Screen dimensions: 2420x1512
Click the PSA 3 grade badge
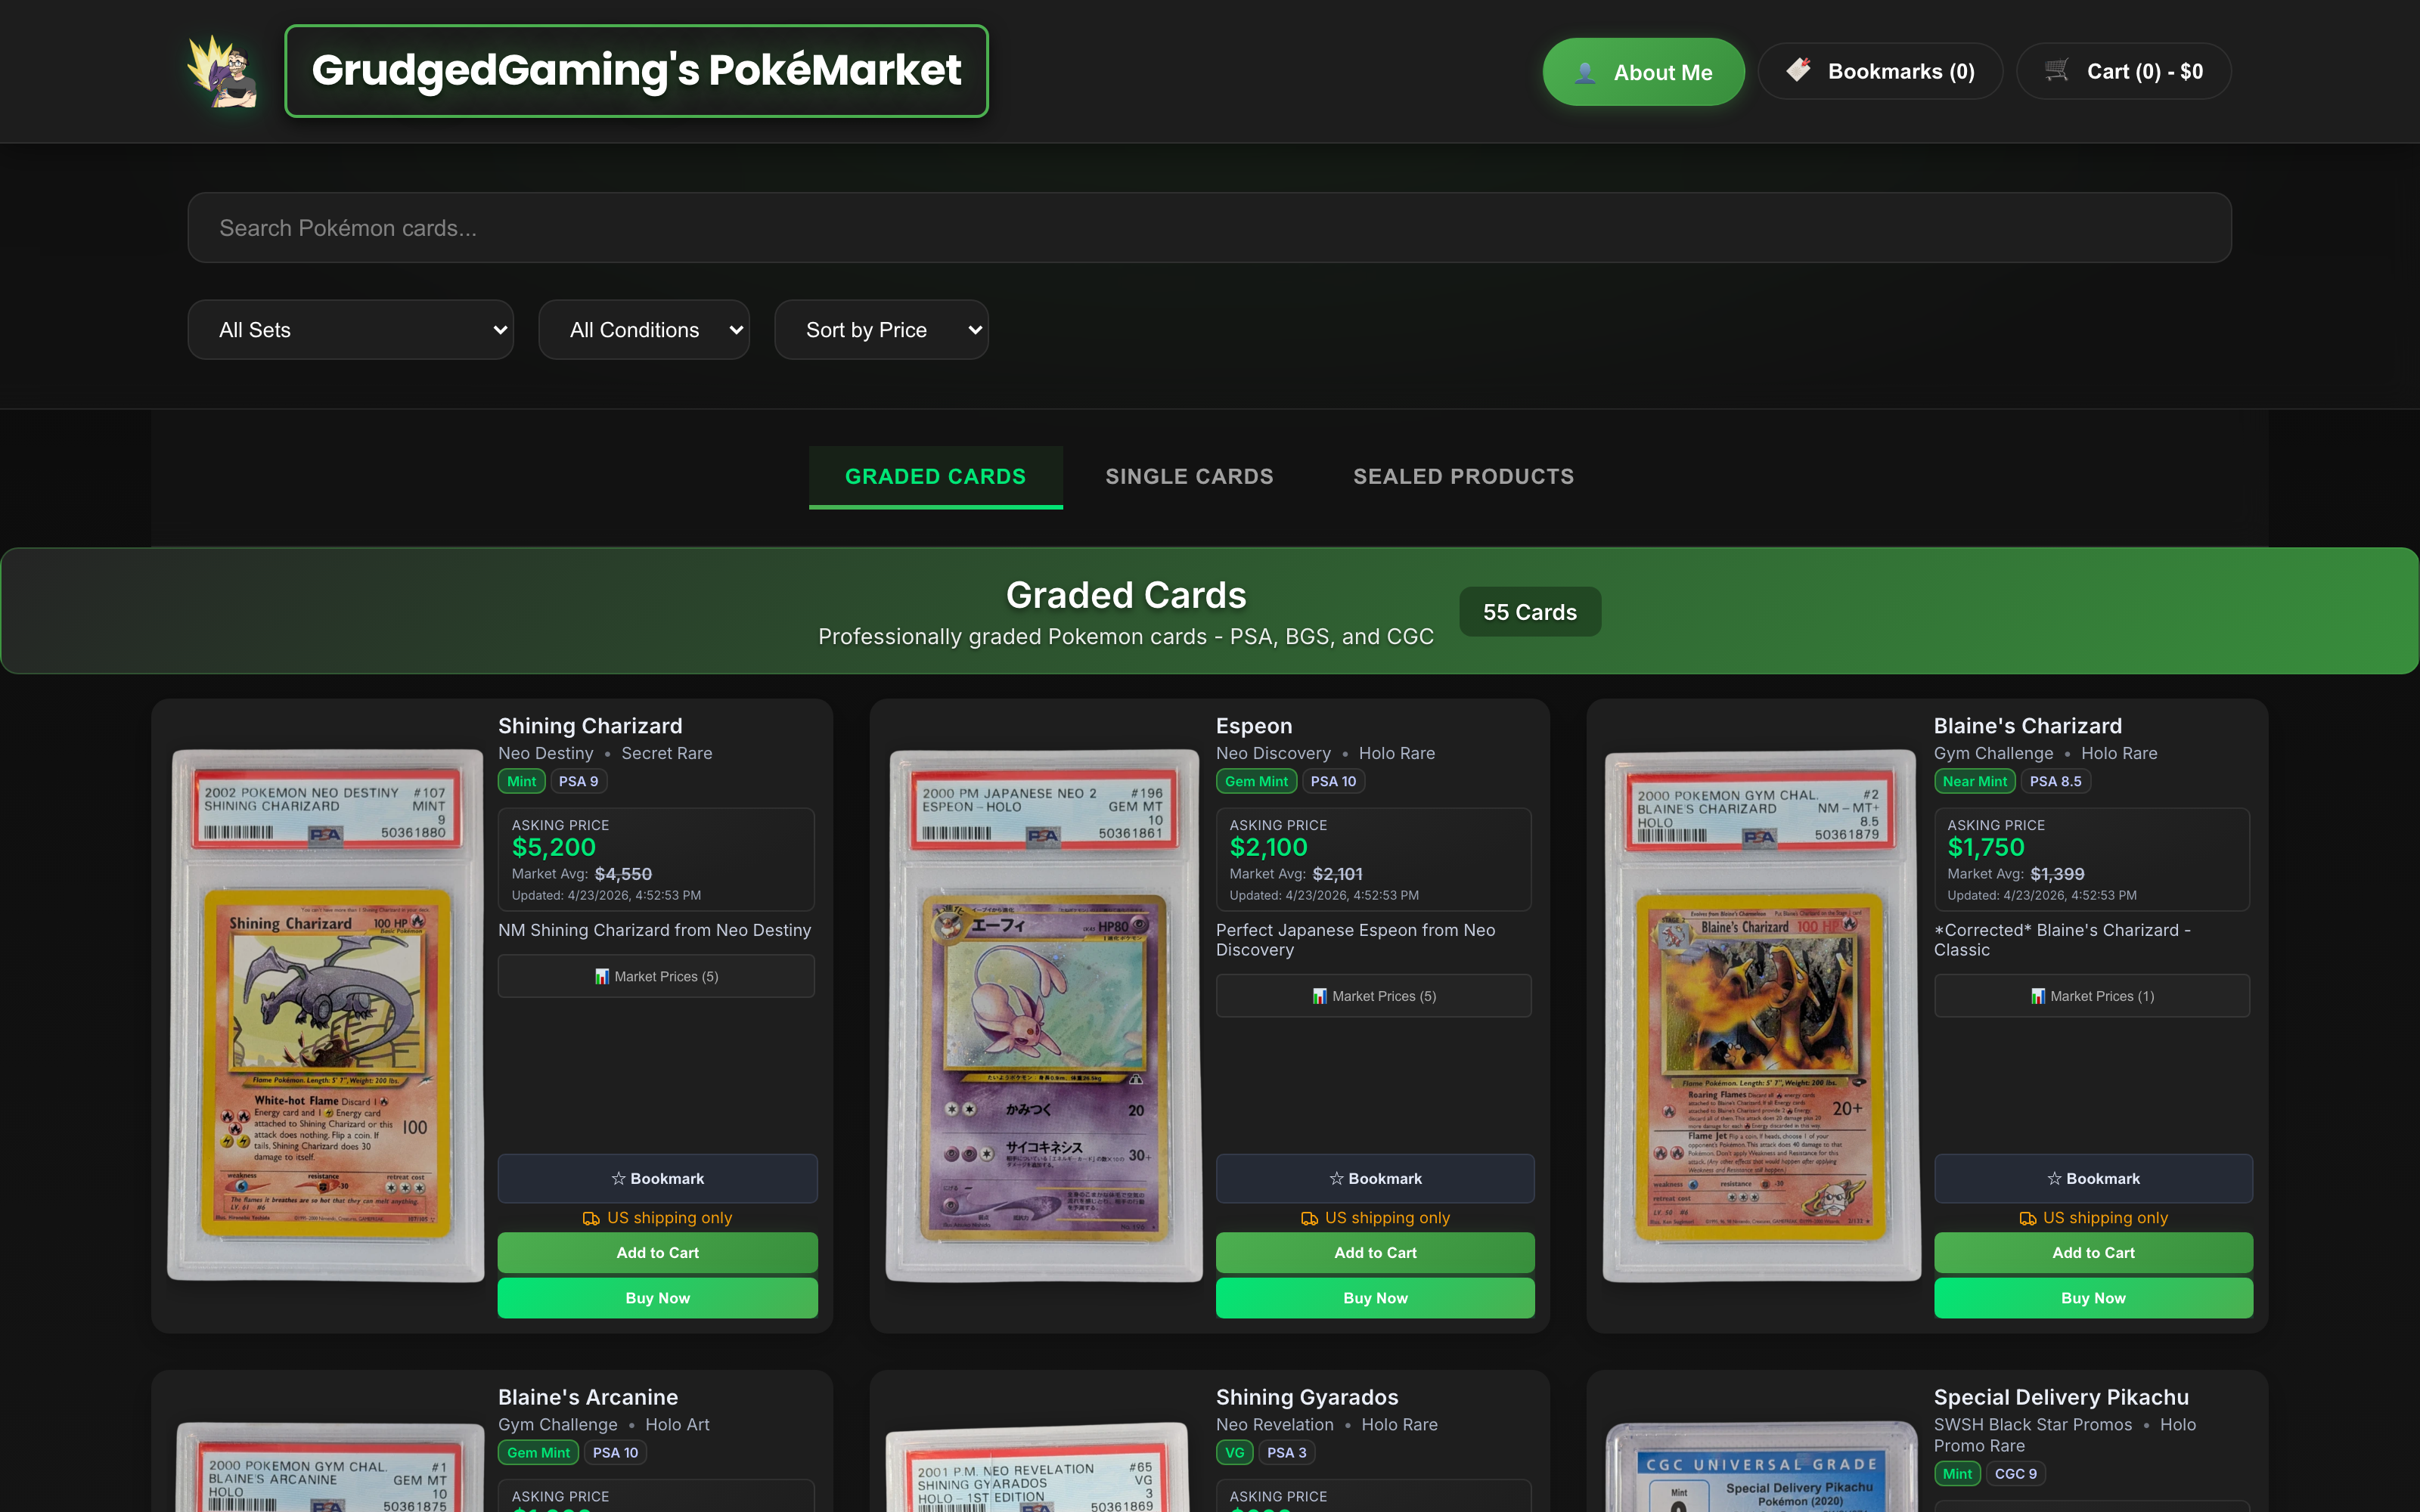coord(1286,1452)
